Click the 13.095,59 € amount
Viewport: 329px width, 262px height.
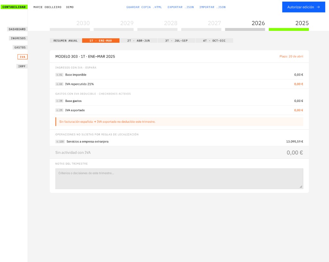[295, 141]
